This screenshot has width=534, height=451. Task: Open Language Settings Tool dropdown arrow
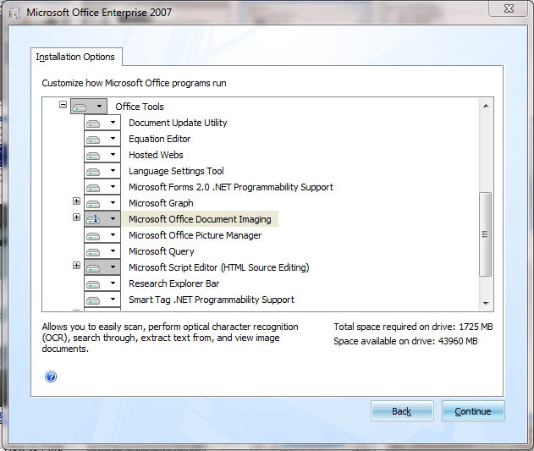pos(113,170)
